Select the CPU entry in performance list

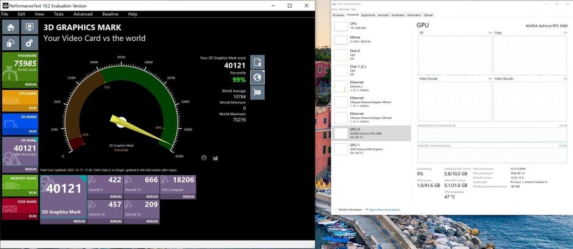371,26
